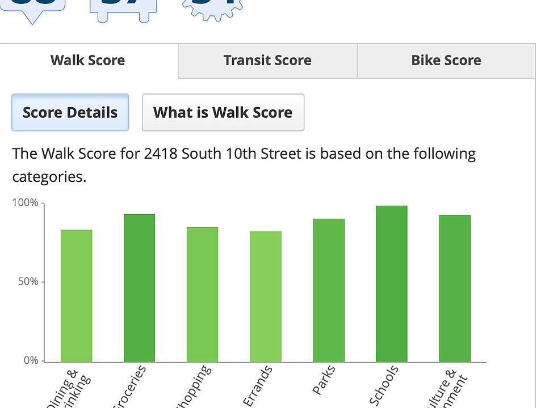
Task: Click the Shopping bar in the chart
Action: [x=202, y=295]
